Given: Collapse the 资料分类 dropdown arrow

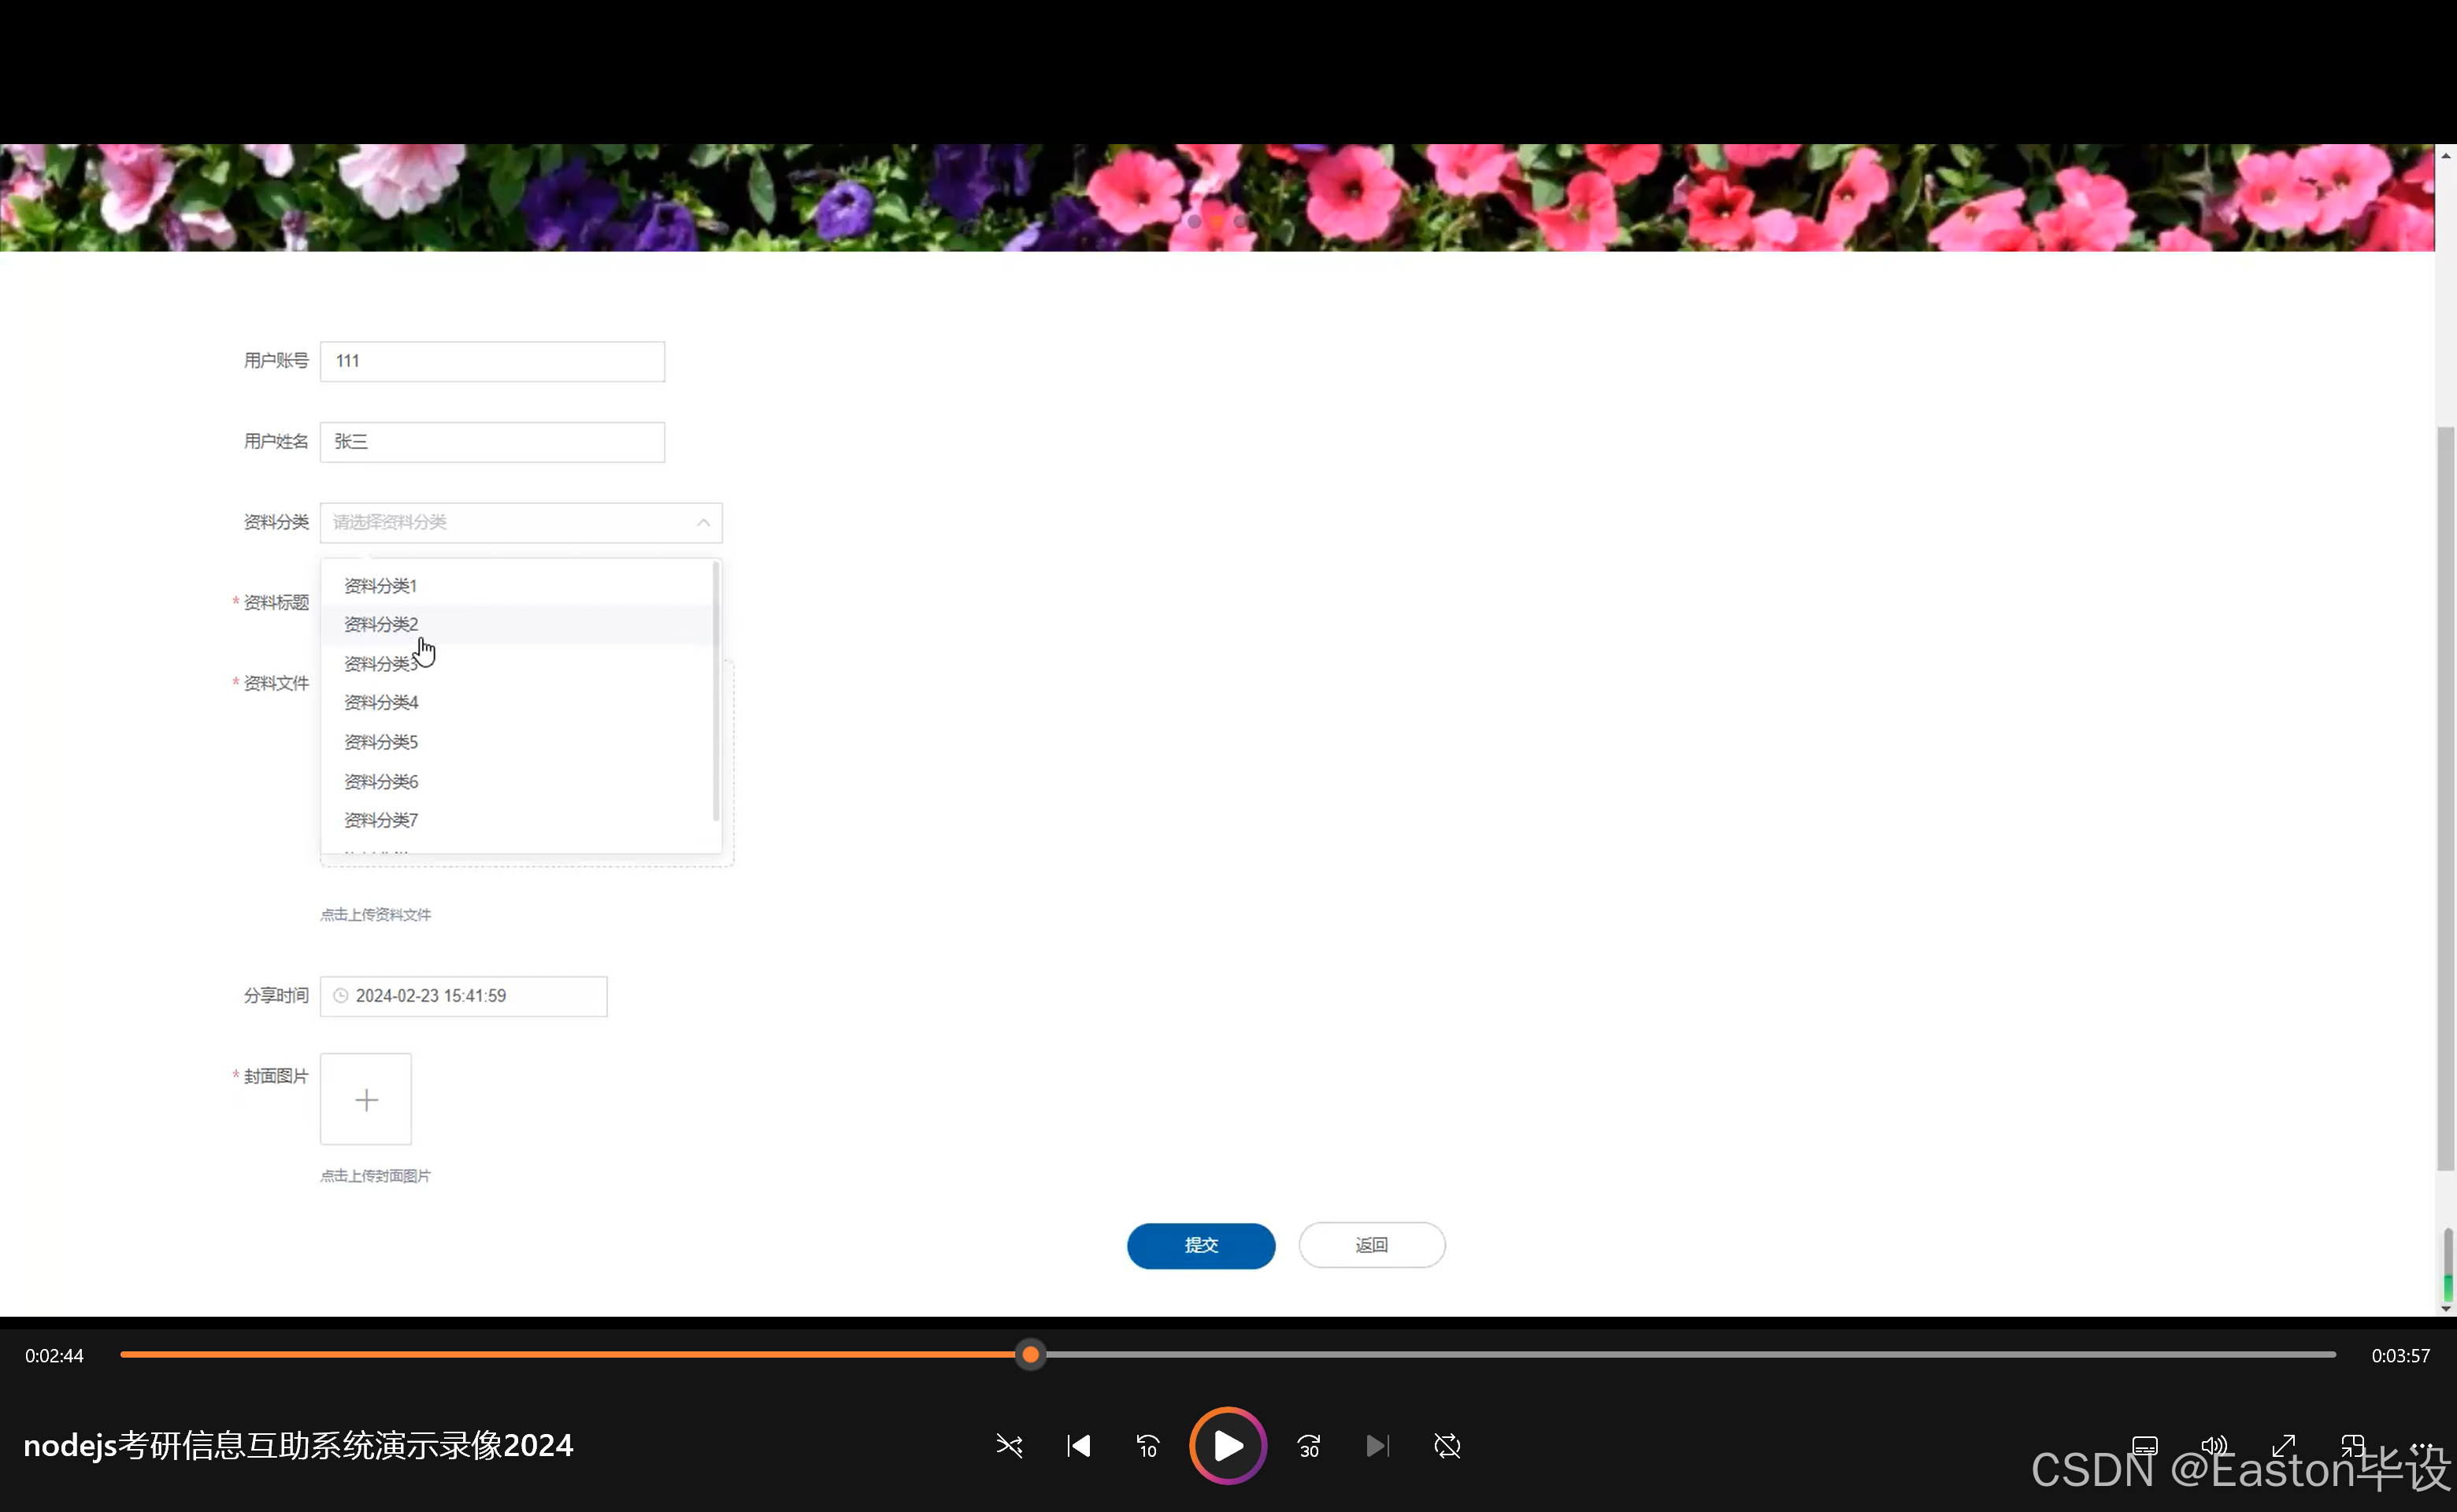Looking at the screenshot, I should [703, 523].
